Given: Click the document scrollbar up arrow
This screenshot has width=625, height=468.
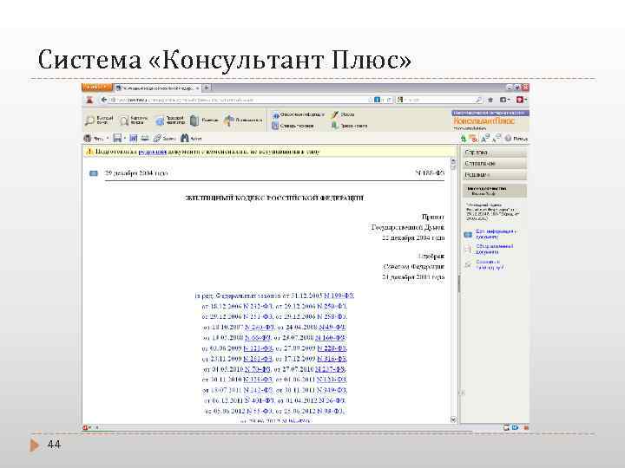Looking at the screenshot, I should [453, 161].
